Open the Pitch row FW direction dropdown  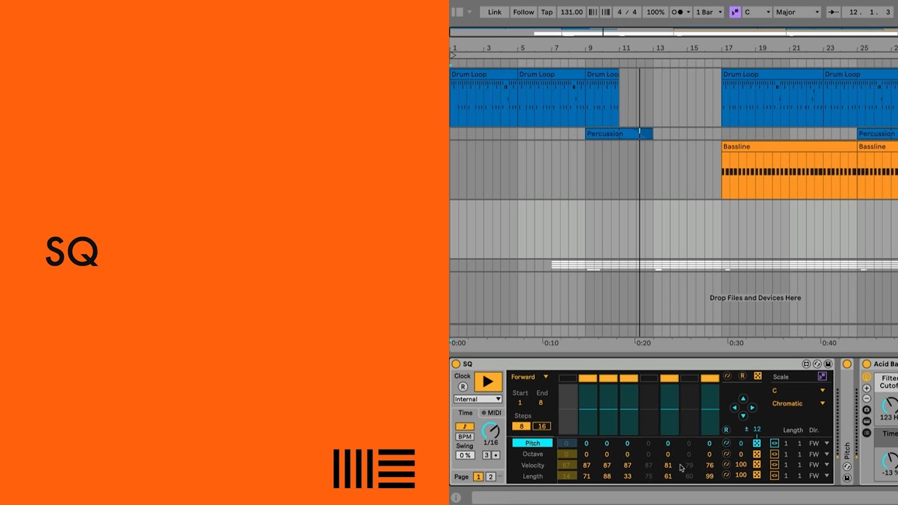pos(819,443)
